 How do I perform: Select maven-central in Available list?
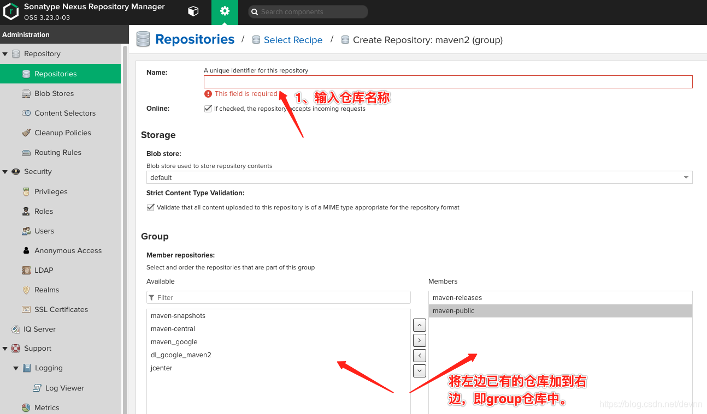point(279,329)
